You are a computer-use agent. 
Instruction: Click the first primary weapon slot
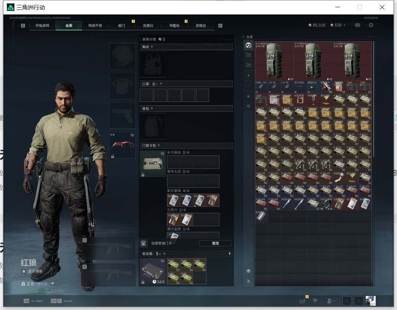[x=108, y=248]
